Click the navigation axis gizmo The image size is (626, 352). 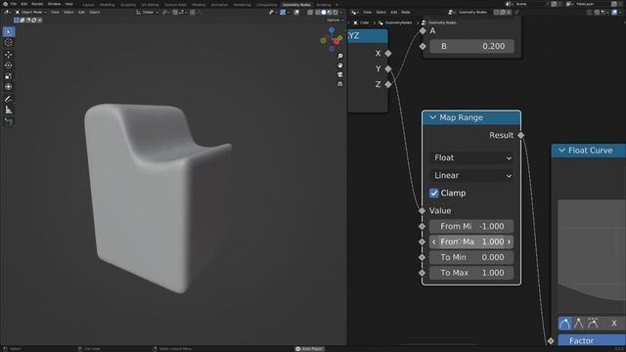tap(332, 39)
